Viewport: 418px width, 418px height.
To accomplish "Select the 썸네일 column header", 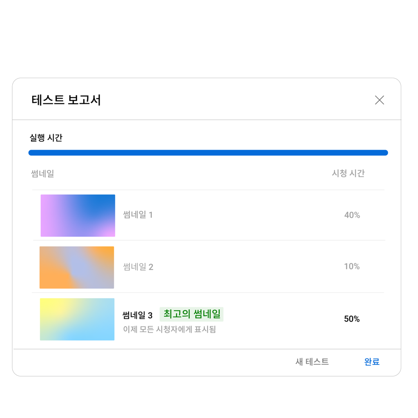I will click(x=42, y=173).
